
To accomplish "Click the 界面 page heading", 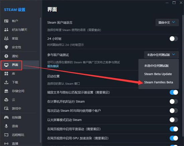I will click(52, 9).
